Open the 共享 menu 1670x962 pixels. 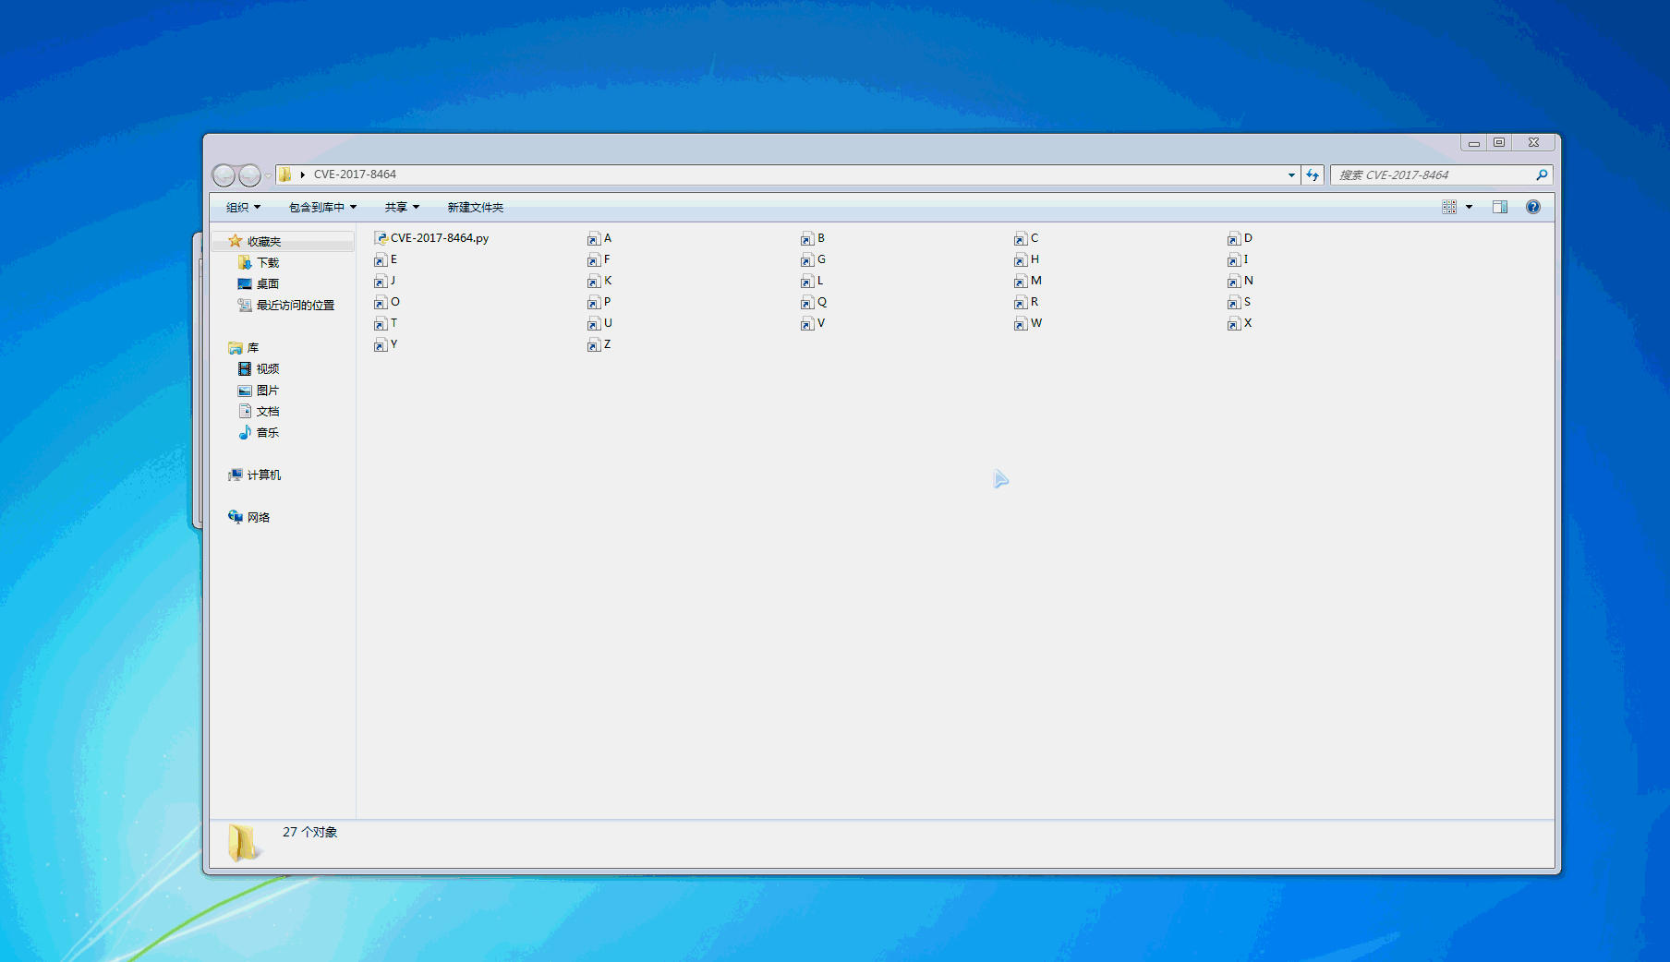pos(402,207)
